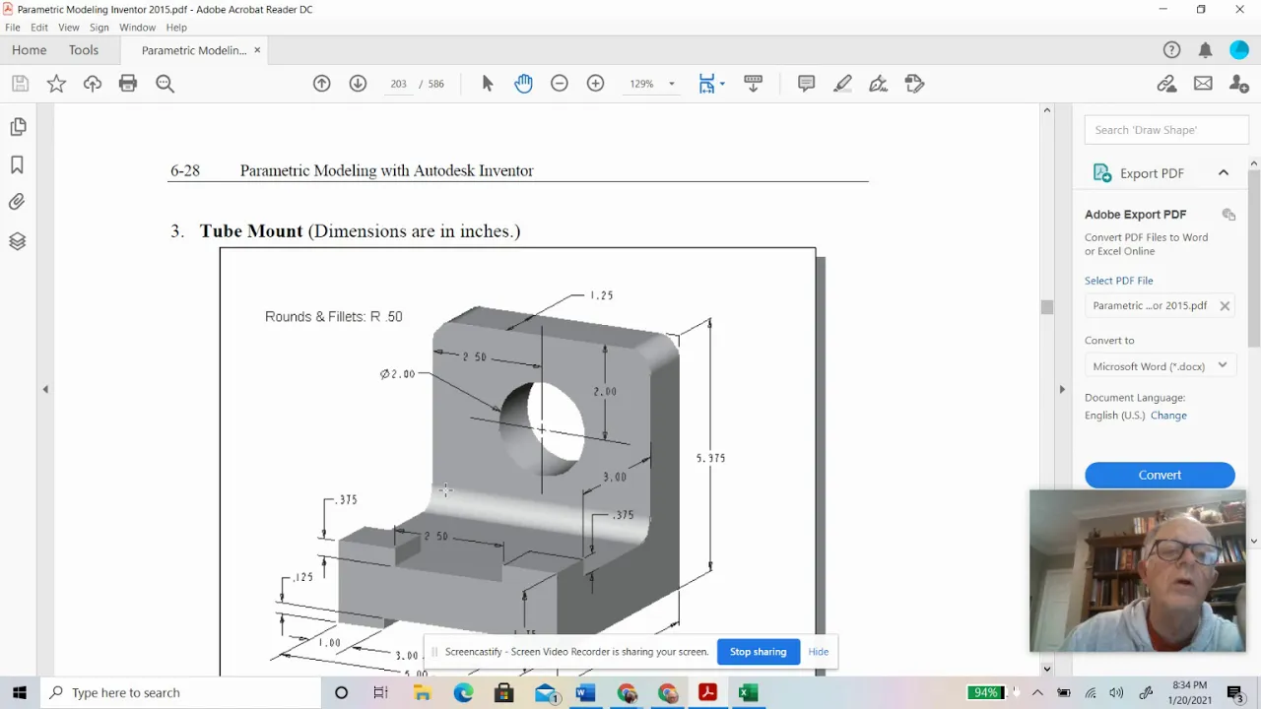Open page thumbnails panel
Viewport: 1261px width, 709px height.
18,126
